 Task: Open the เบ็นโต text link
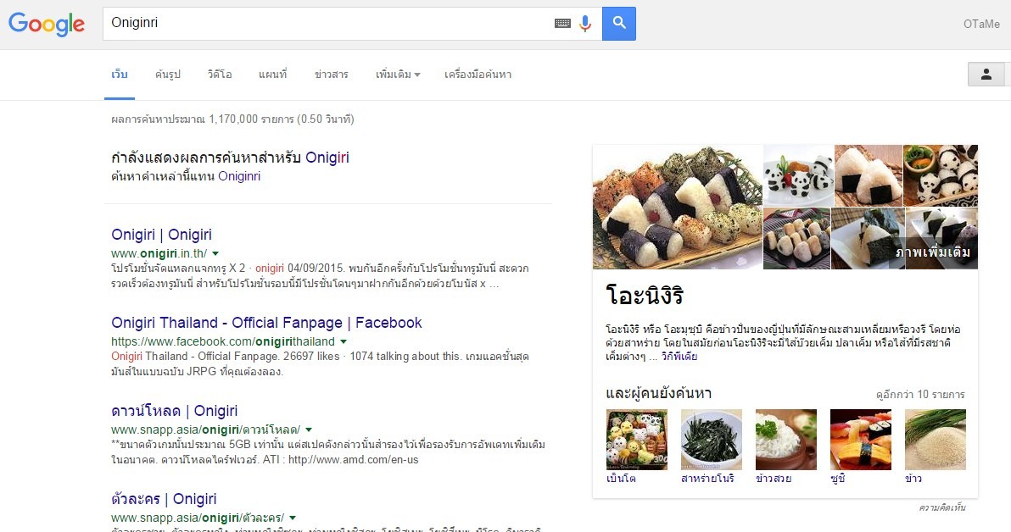pyautogui.click(x=621, y=479)
